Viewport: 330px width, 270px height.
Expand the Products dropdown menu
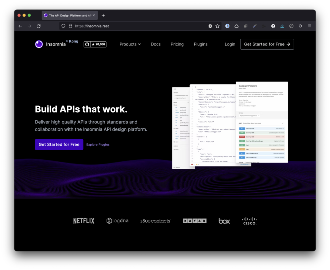[x=130, y=44]
